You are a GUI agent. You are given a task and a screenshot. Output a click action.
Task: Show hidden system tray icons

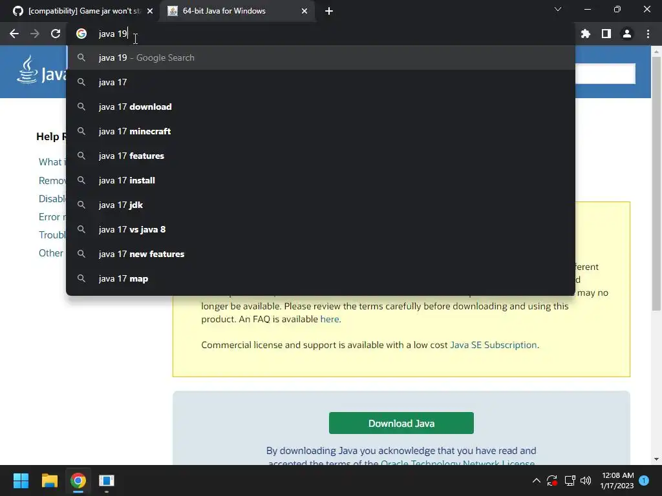536,480
